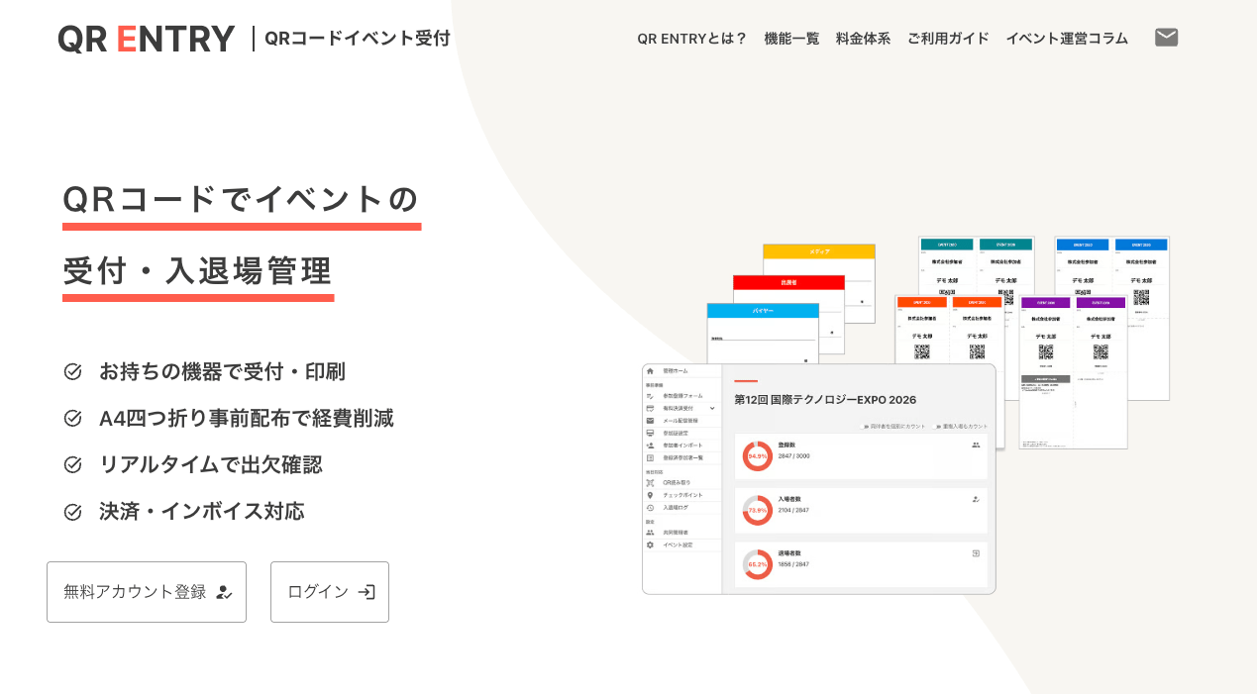Open 参加登録フォーム in the dashboard sidebar
Viewport: 1257px width, 694px height.
click(681, 395)
